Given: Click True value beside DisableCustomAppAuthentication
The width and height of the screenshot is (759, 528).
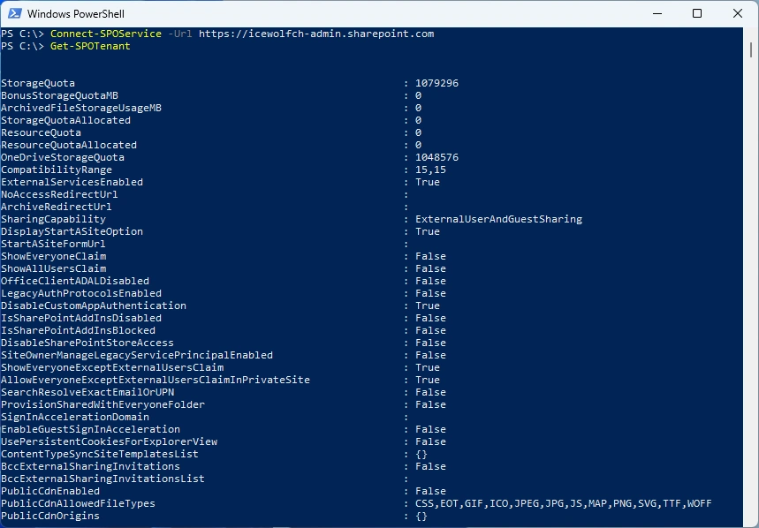Looking at the screenshot, I should click(427, 305).
